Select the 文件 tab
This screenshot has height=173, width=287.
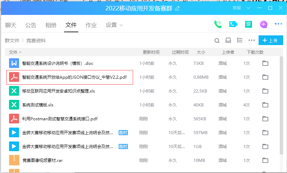(x=71, y=25)
